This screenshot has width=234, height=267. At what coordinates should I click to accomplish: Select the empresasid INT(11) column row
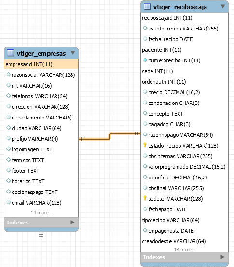[41, 64]
